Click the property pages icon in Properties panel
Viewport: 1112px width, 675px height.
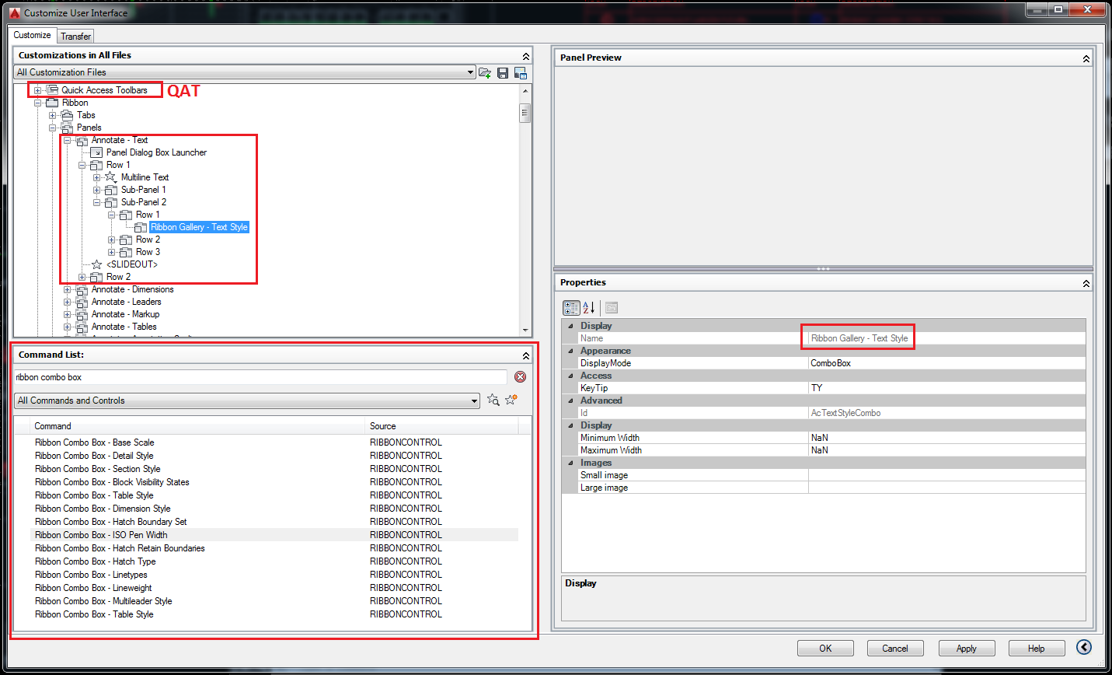(x=611, y=307)
